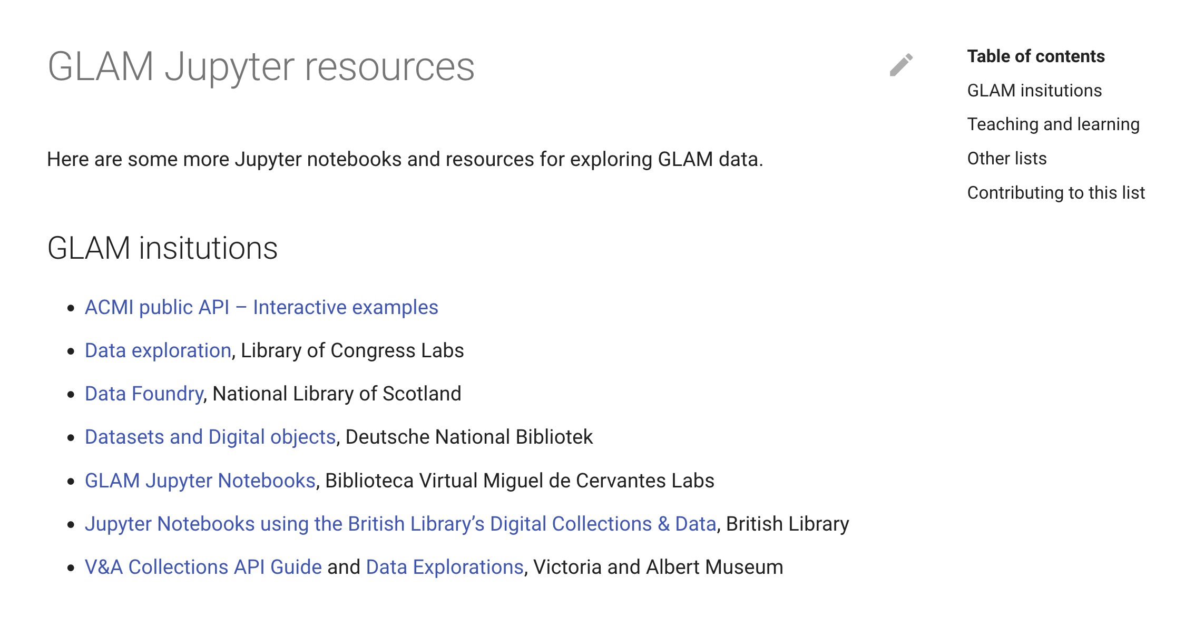
Task: Click the intro paragraph about Jupyter notebooks
Action: [x=405, y=159]
